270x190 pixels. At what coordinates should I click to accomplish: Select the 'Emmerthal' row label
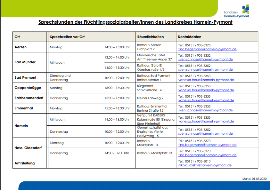pos(24,108)
